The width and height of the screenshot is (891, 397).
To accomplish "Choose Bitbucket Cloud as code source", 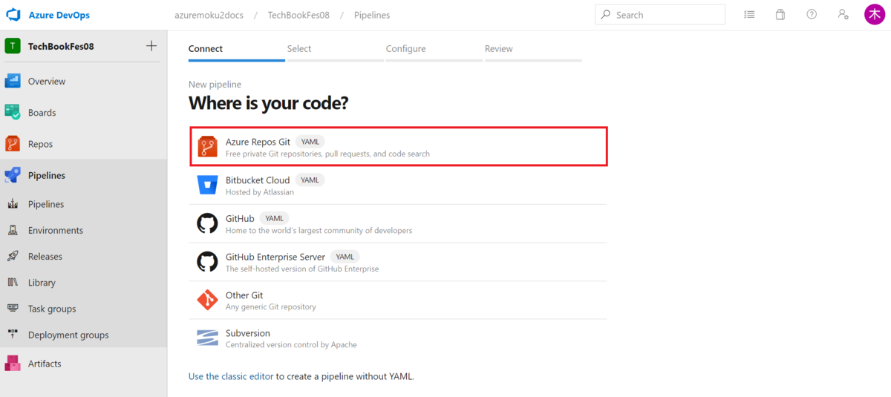I will [x=397, y=185].
